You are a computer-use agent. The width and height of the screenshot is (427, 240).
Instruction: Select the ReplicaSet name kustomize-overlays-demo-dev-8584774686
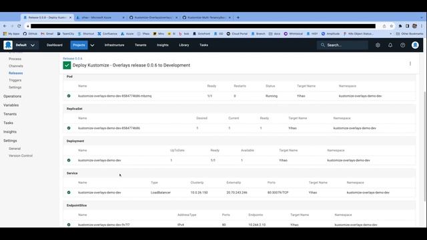pos(109,128)
